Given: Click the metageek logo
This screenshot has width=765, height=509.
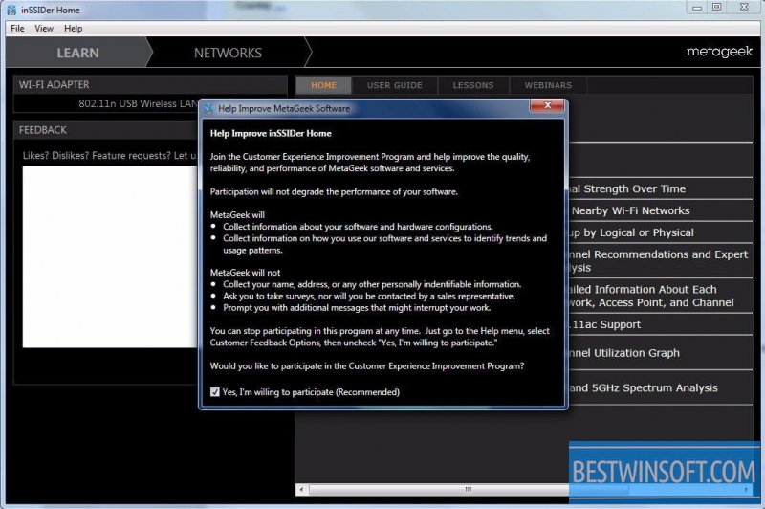Looking at the screenshot, I should click(x=719, y=52).
